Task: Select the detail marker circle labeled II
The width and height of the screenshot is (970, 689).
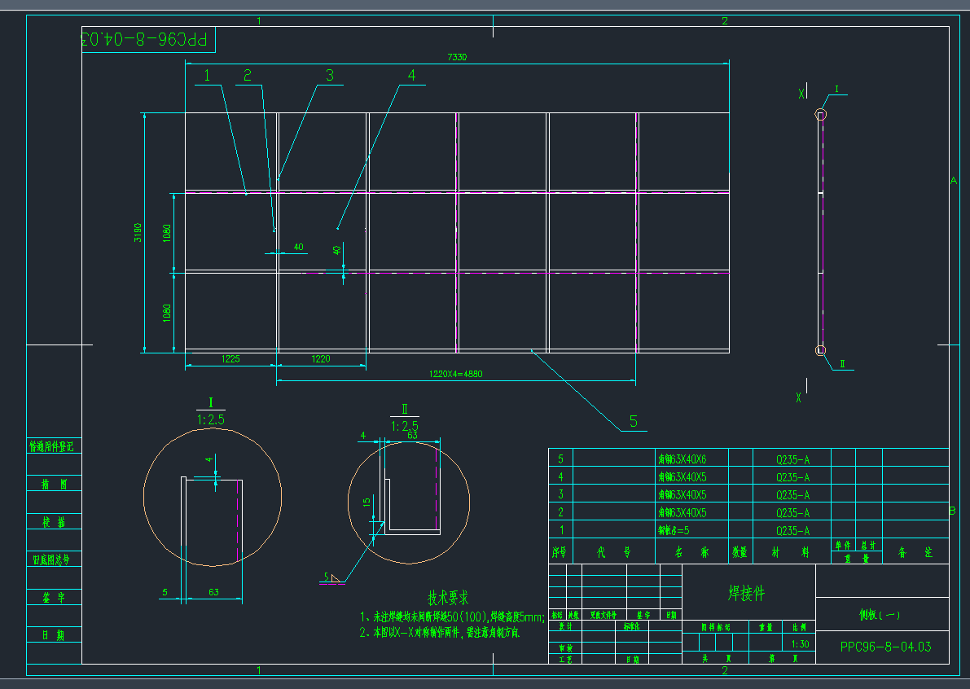Action: coord(821,351)
